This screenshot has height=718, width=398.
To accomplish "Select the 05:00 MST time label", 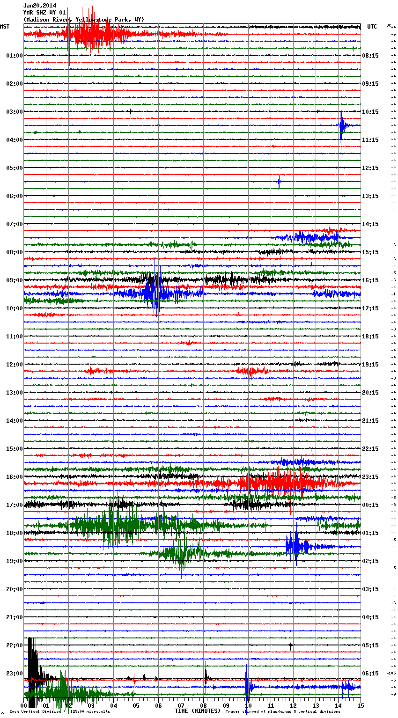I will pos(15,168).
